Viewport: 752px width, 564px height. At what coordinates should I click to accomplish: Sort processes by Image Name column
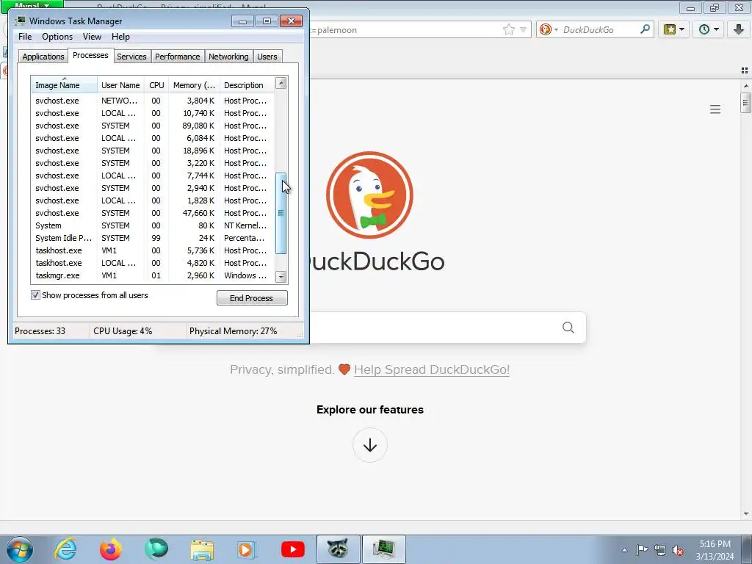65,85
